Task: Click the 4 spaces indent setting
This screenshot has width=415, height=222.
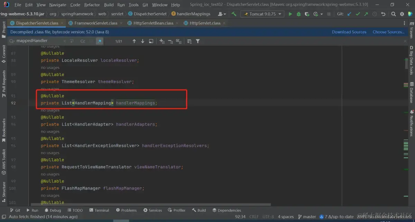Action: [286, 217]
